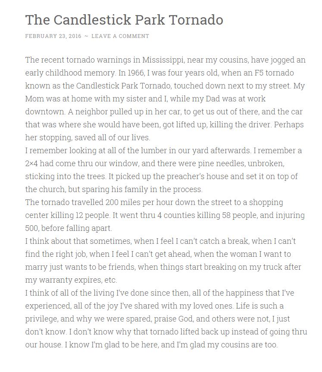This screenshot has height=372, width=322.
Task: Click the word downtown starting a line
Action: point(45,111)
